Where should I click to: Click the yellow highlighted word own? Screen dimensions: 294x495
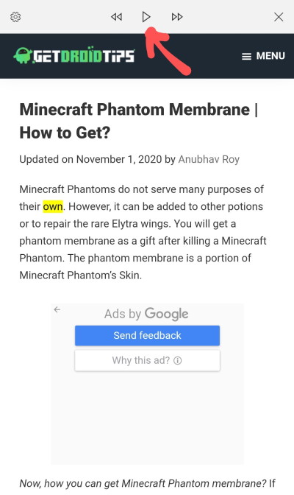53,206
